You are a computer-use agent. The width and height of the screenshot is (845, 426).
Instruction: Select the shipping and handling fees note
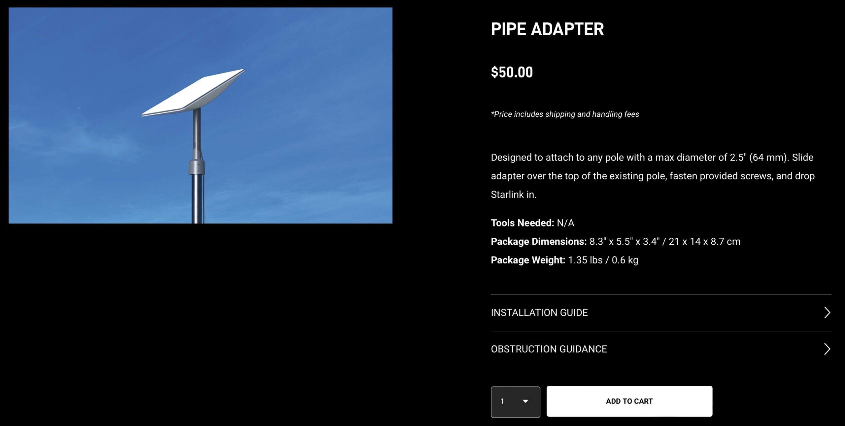click(x=564, y=114)
